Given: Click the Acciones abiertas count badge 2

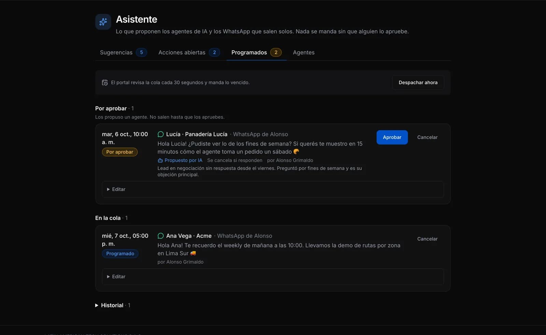Looking at the screenshot, I should [x=214, y=52].
